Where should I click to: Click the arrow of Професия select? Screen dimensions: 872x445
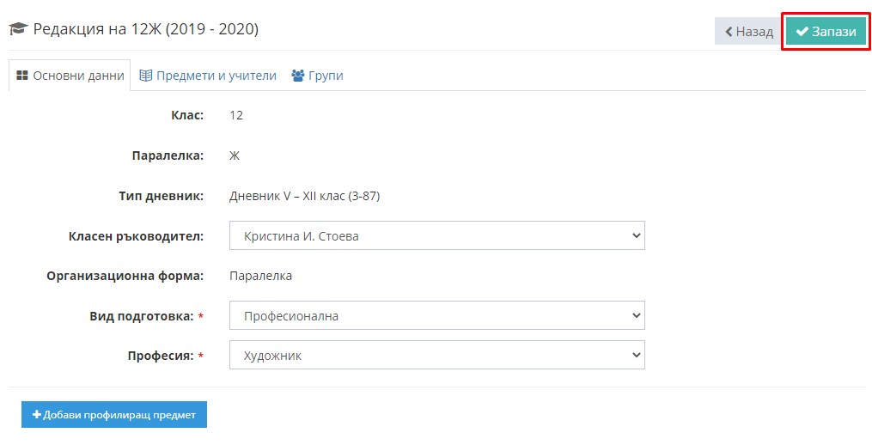637,355
